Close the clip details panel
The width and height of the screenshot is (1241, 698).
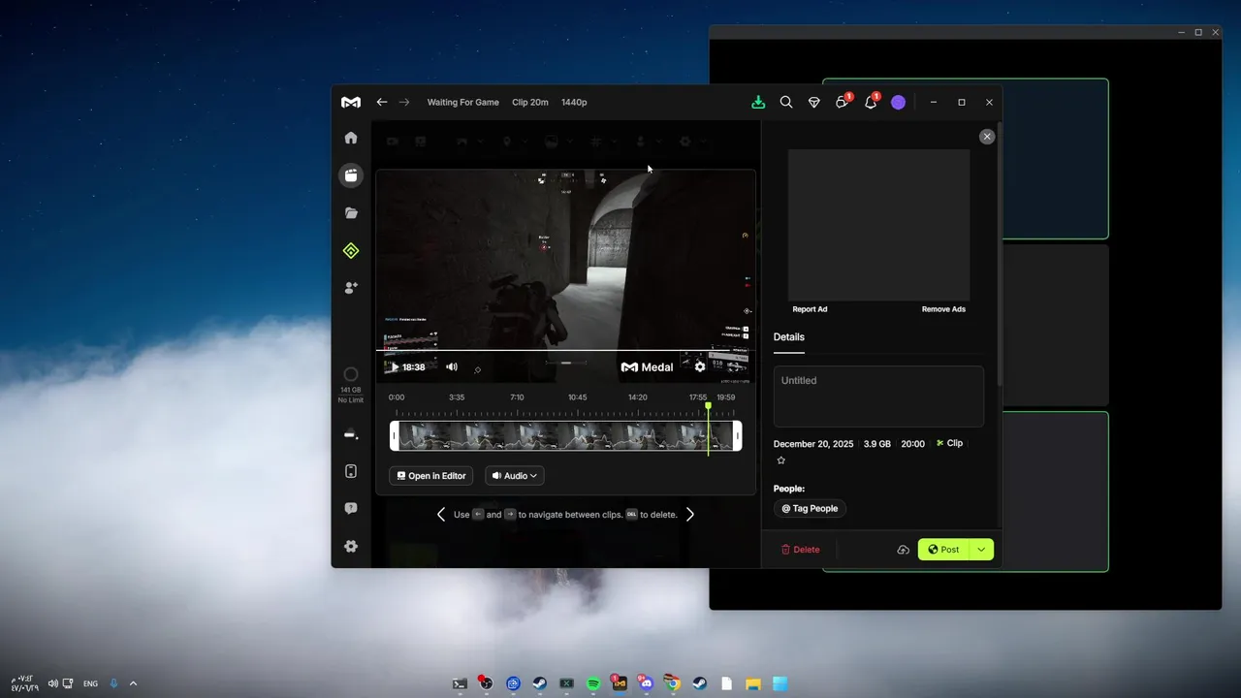pos(987,137)
